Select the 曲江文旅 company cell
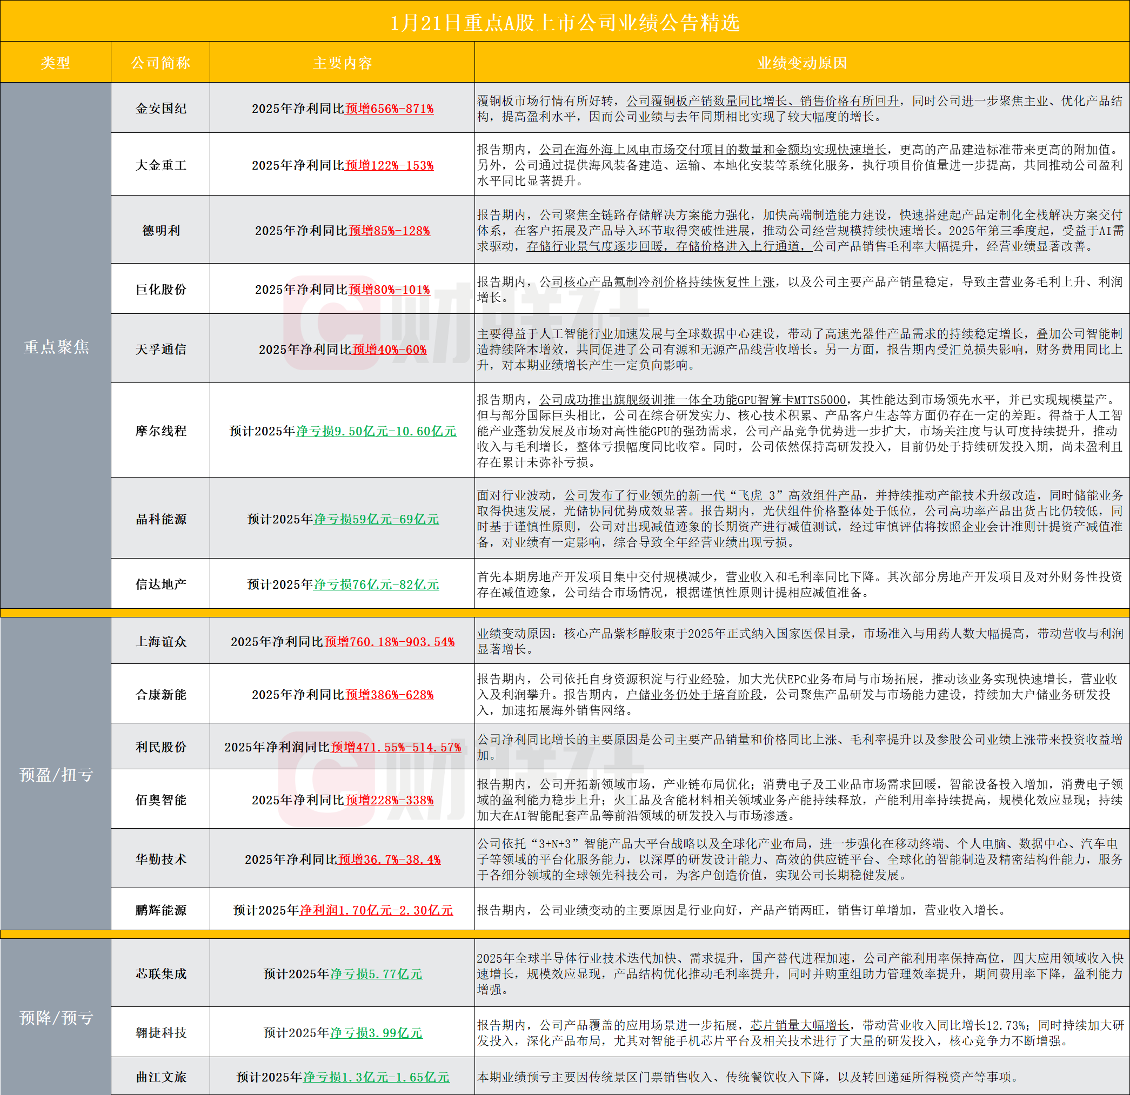The image size is (1130, 1095). coord(161,1077)
